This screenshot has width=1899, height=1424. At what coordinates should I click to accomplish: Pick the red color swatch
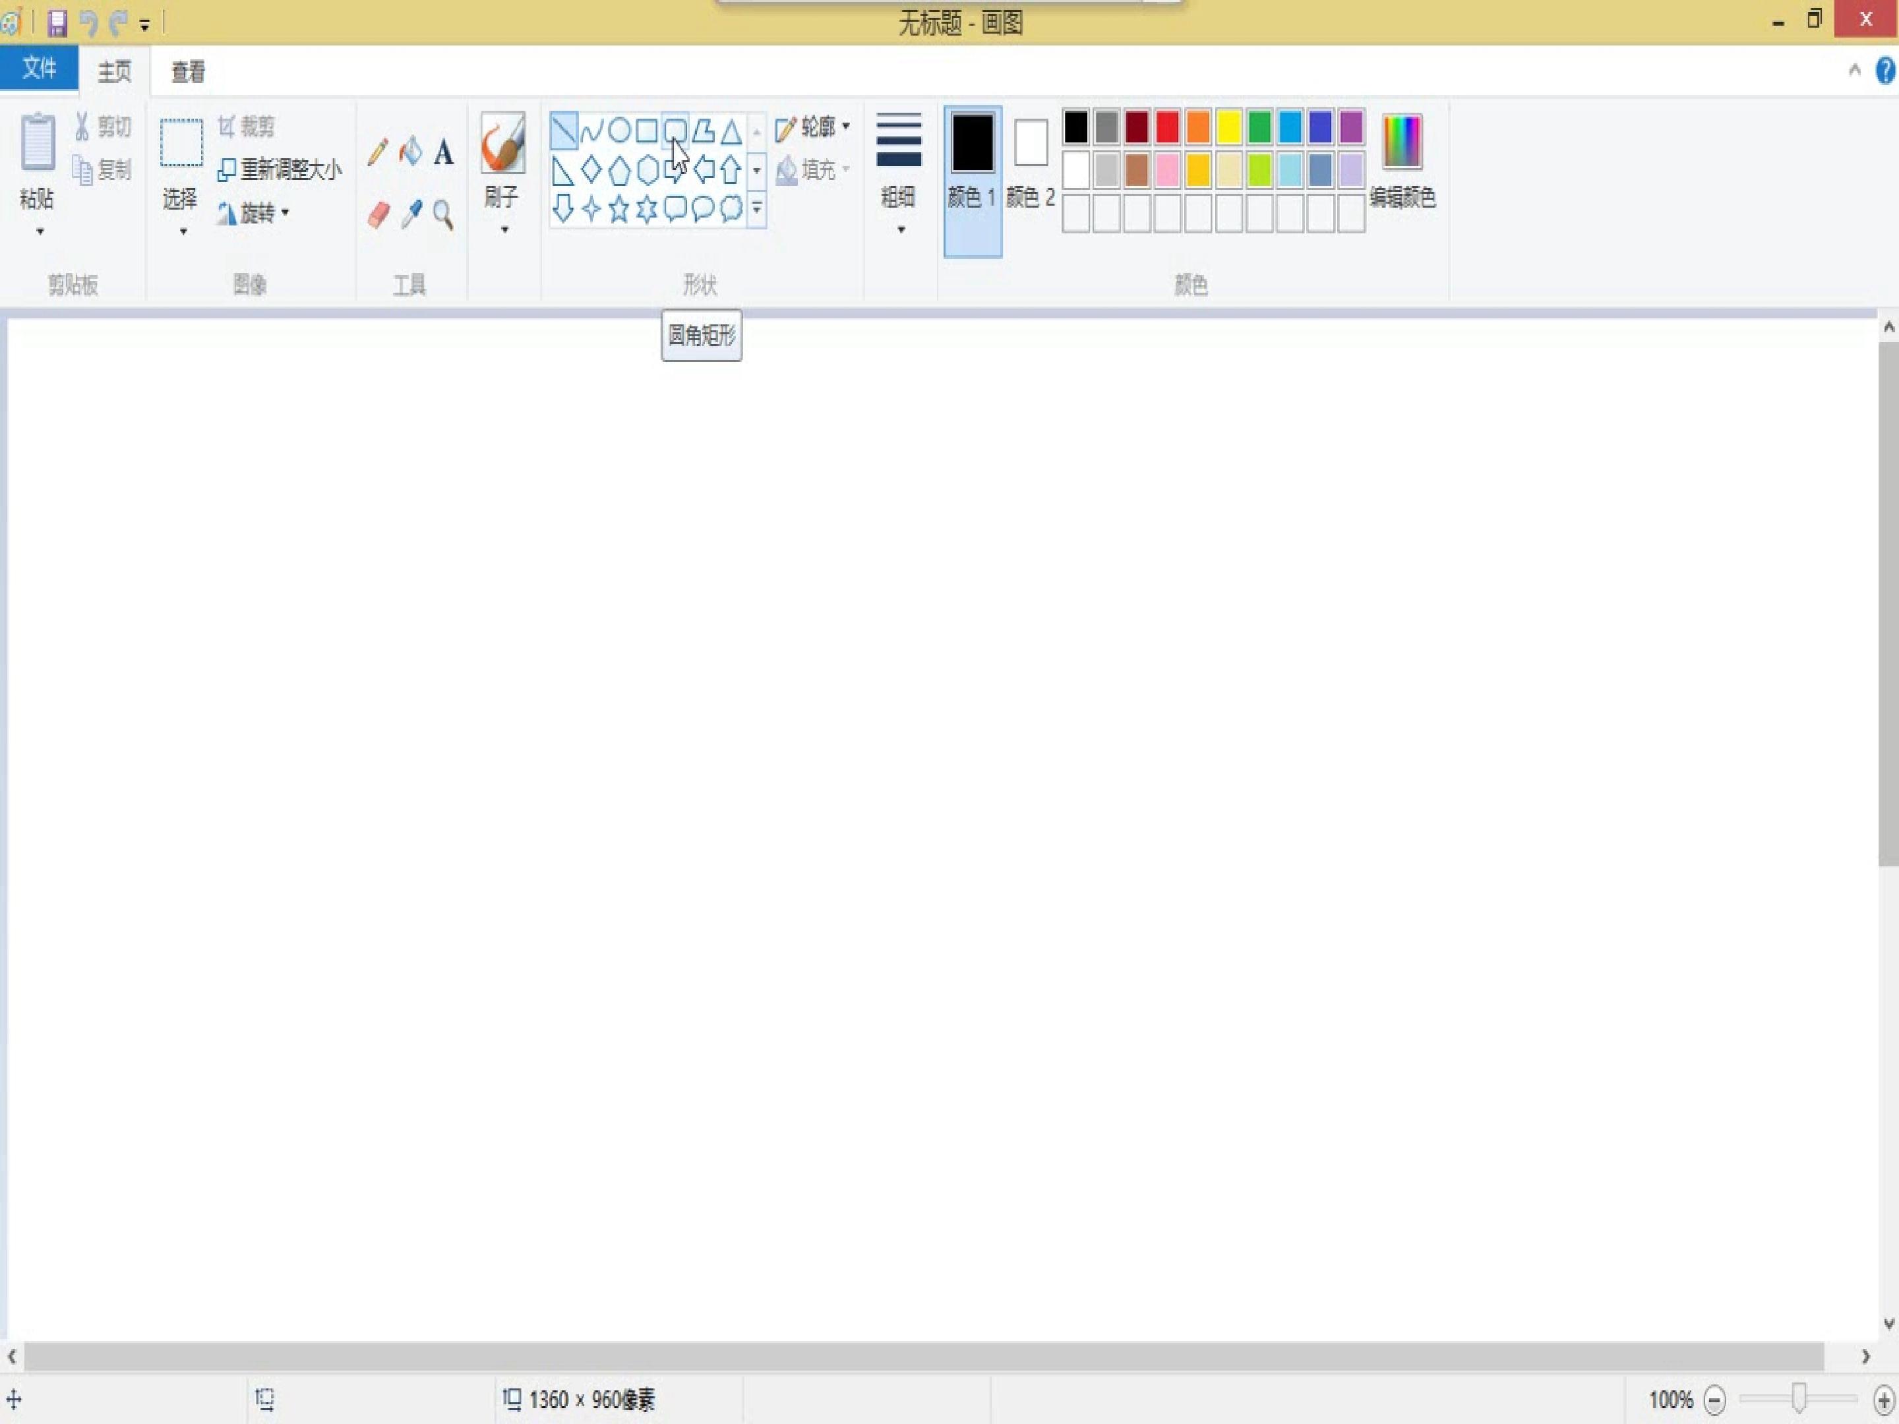coord(1166,127)
